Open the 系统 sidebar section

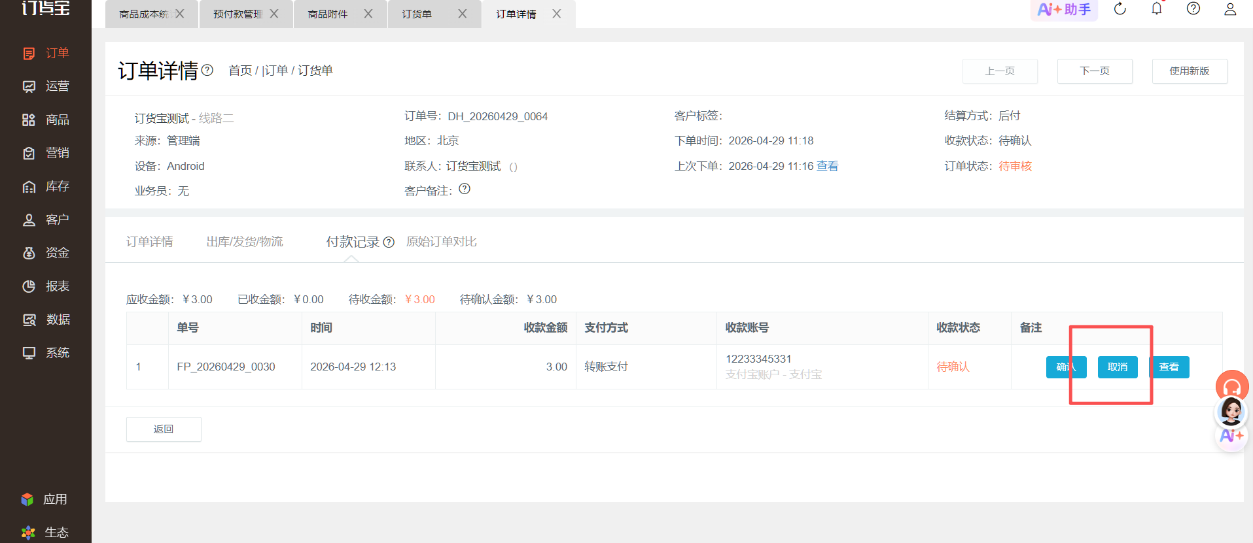[46, 353]
